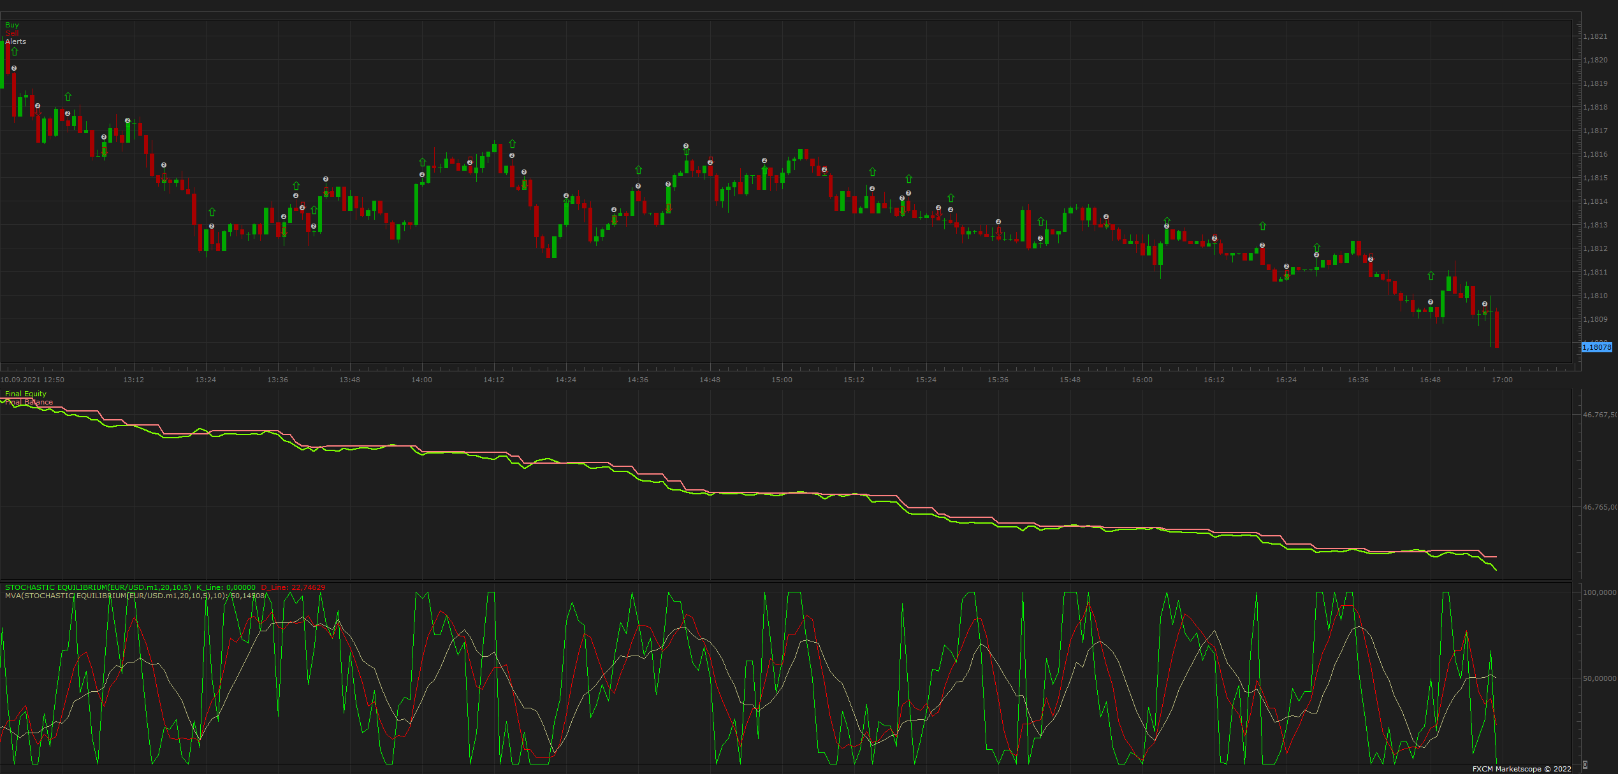
Task: Click the 13:48 time axis label
Action: click(x=350, y=380)
